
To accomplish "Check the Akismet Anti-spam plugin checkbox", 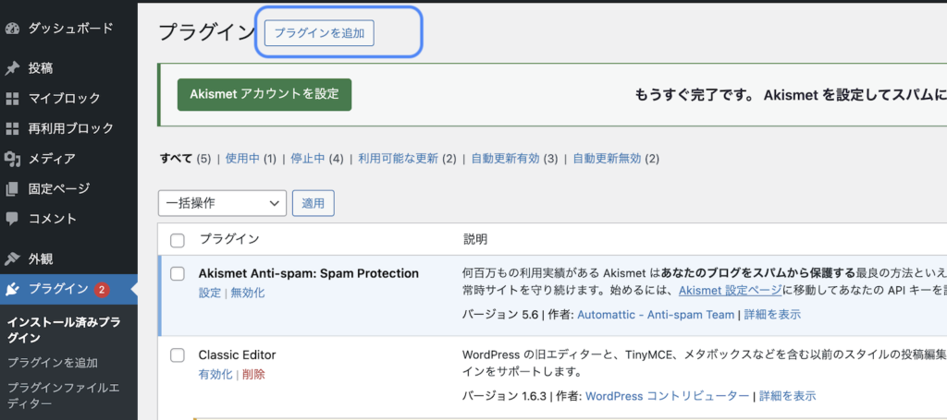I will tap(177, 274).
